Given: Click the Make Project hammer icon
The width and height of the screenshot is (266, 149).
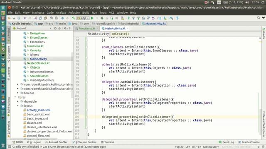Looking at the screenshot, I should pyautogui.click(x=73, y=18).
